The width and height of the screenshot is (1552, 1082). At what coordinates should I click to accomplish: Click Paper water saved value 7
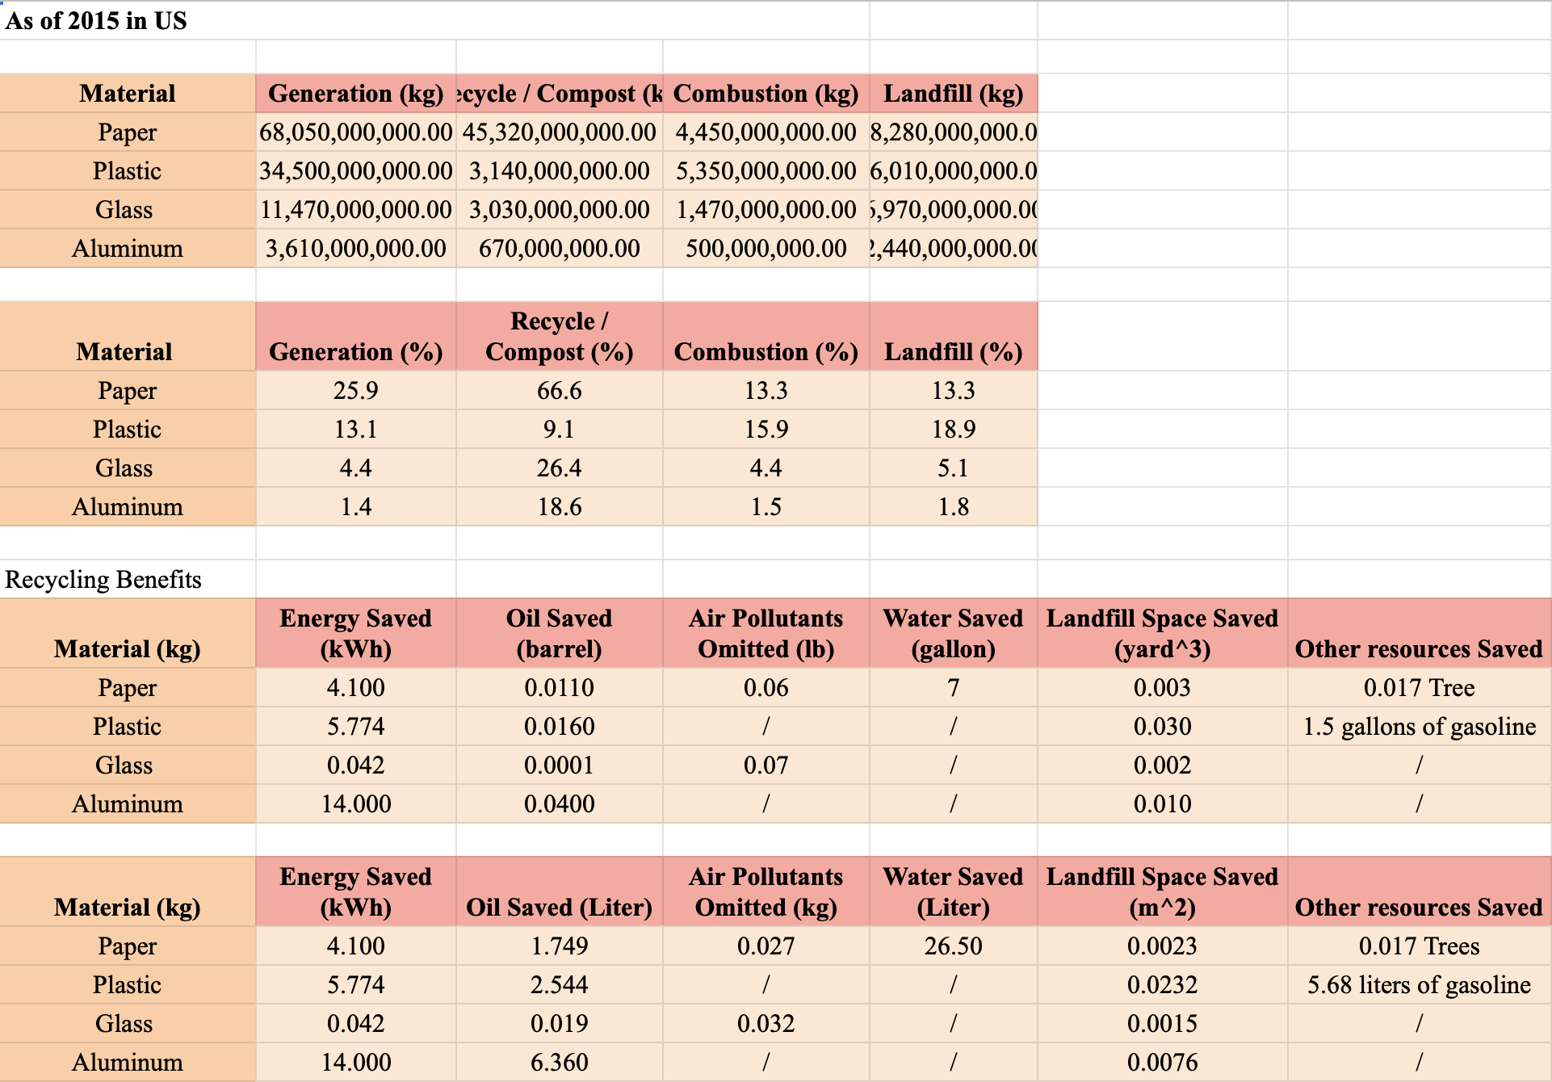(953, 688)
